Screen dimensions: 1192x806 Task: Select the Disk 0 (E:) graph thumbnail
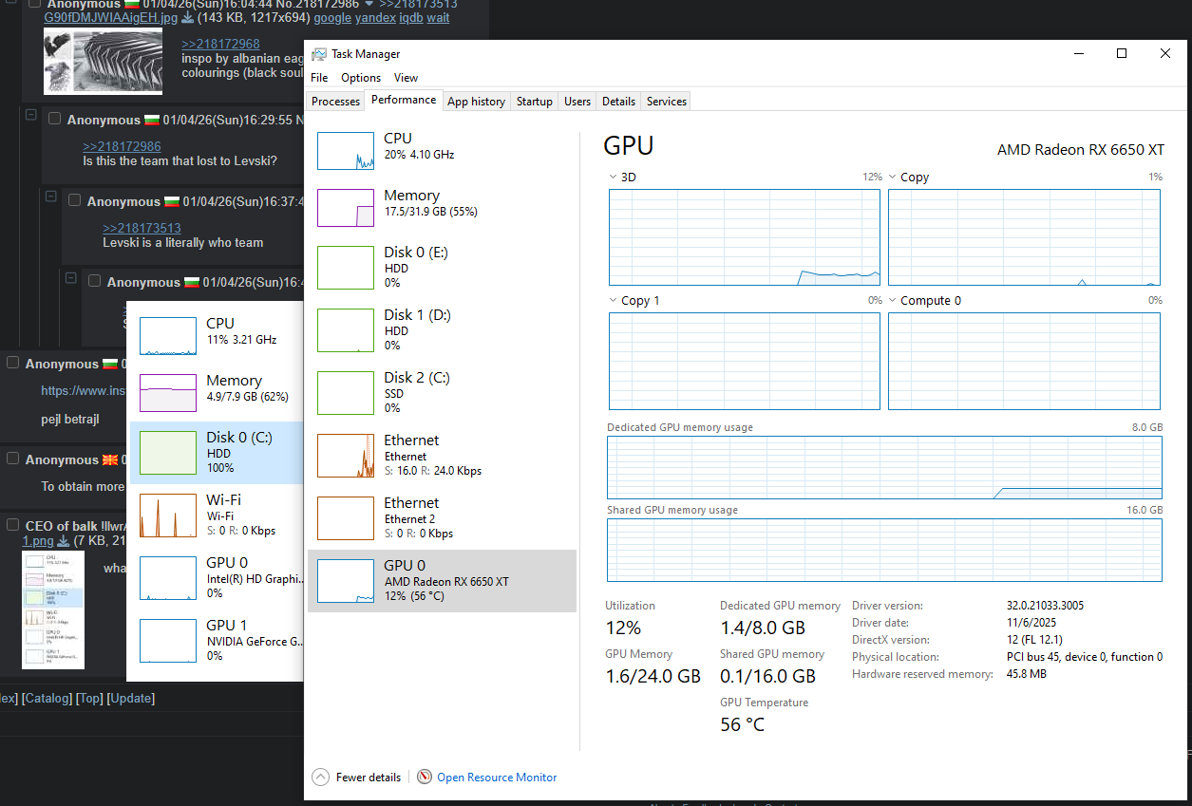(x=346, y=268)
